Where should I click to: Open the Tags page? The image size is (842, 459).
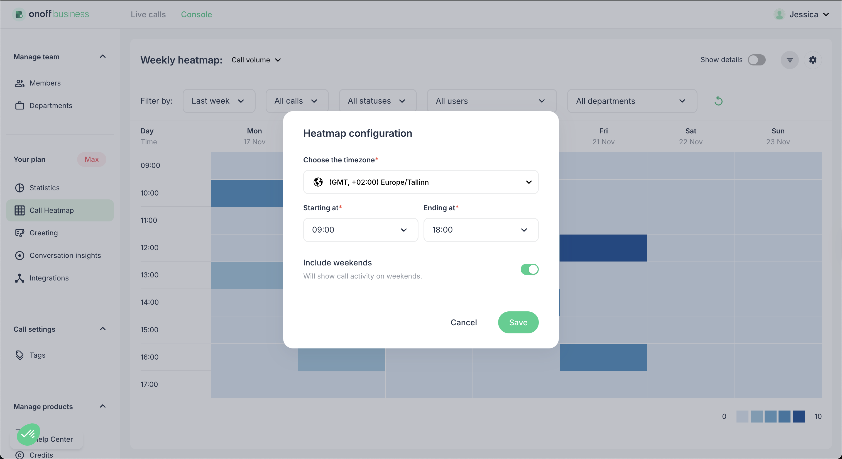tap(60, 355)
